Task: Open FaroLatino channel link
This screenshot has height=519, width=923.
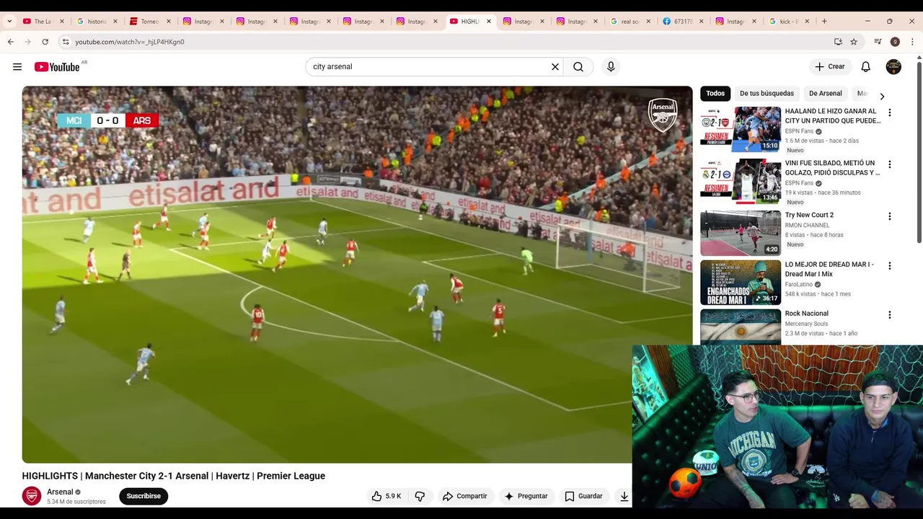Action: (798, 284)
